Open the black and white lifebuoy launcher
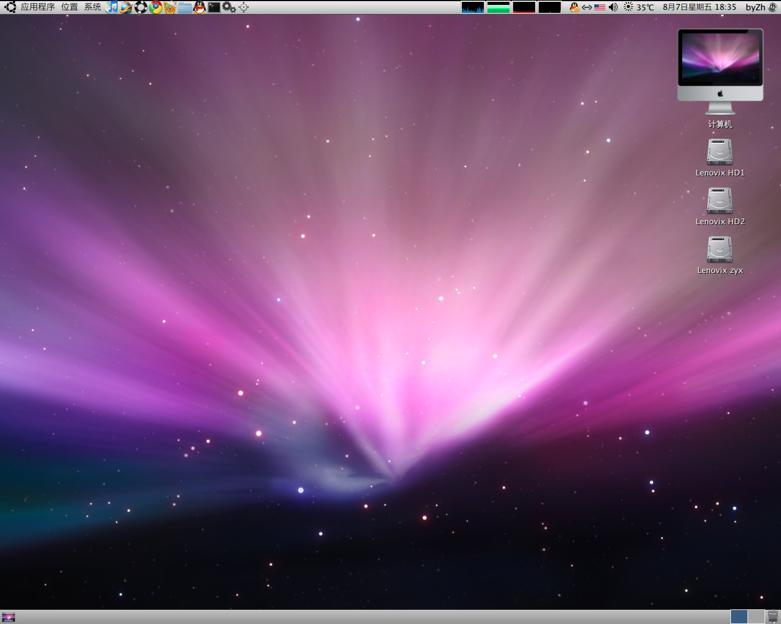 [x=141, y=7]
